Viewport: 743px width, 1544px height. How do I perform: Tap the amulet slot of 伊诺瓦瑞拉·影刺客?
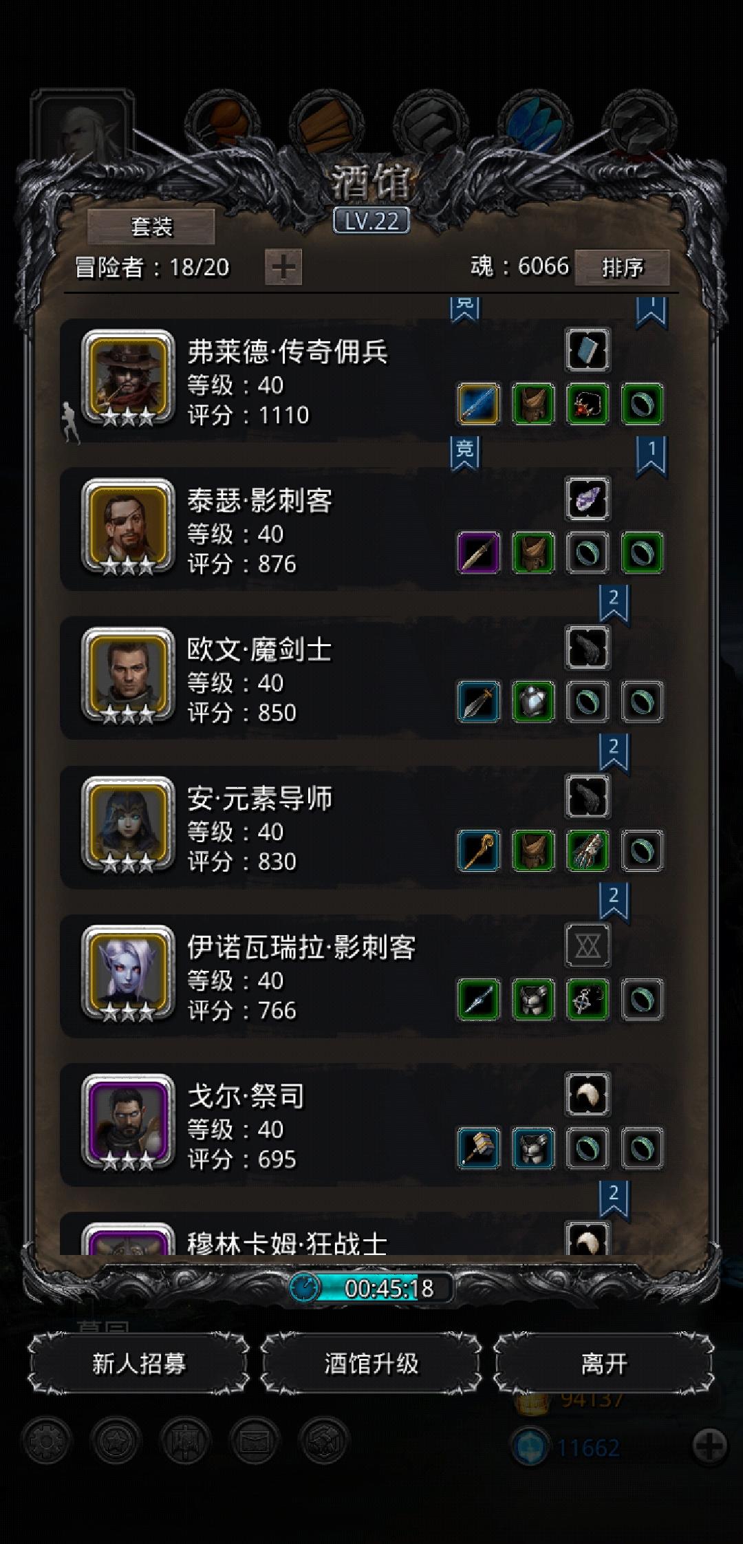click(x=588, y=999)
